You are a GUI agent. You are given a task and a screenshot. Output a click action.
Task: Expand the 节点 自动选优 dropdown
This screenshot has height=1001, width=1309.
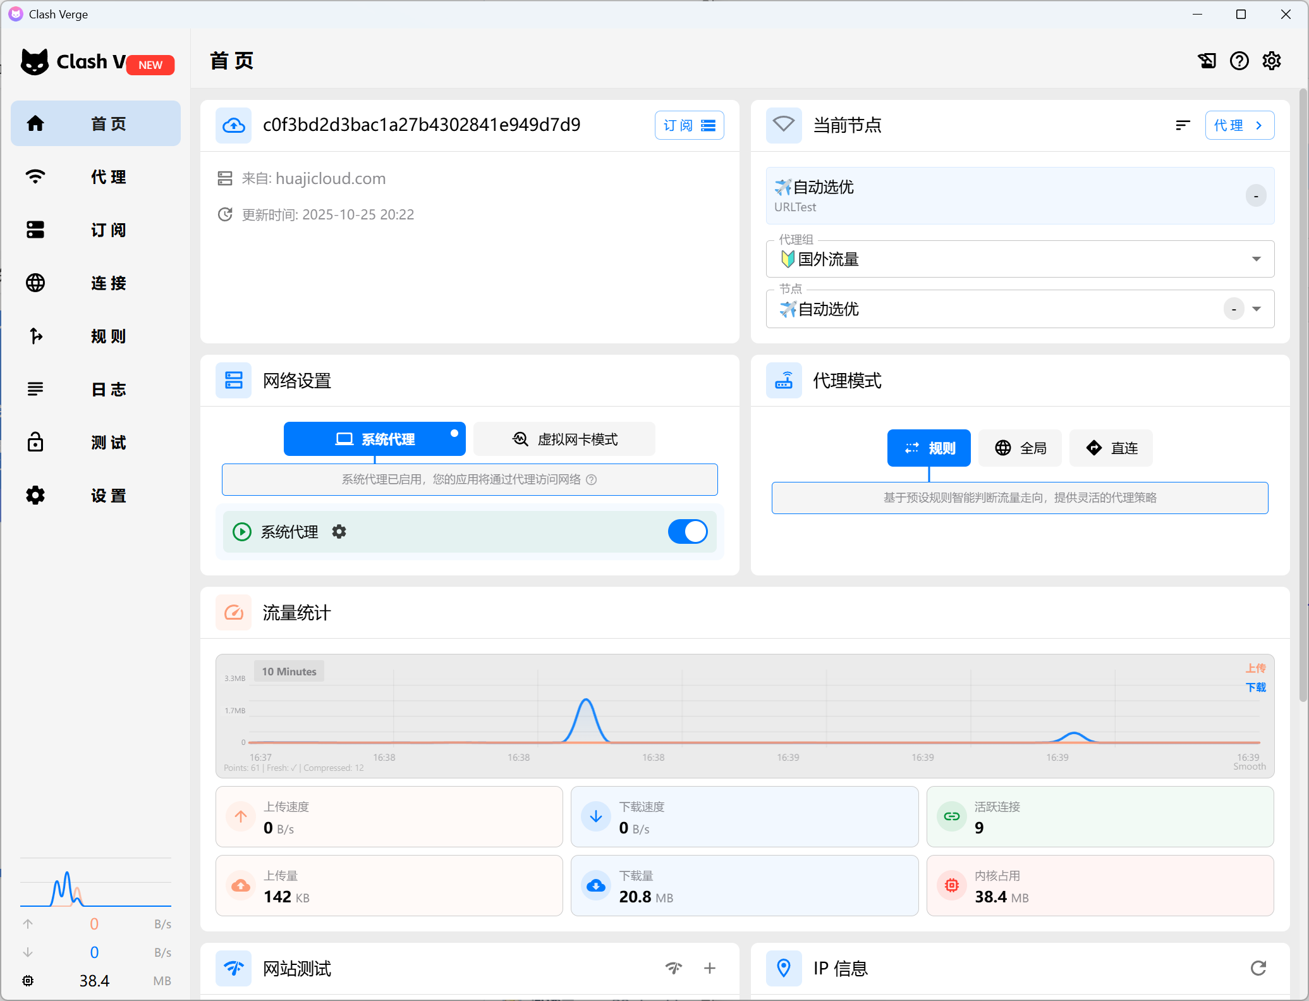pyautogui.click(x=1256, y=309)
